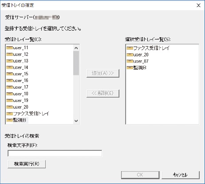Image resolution: width=205 pixels, height=184 pixels.
Task: Click the folder icon beside user_13
Action: point(10,61)
